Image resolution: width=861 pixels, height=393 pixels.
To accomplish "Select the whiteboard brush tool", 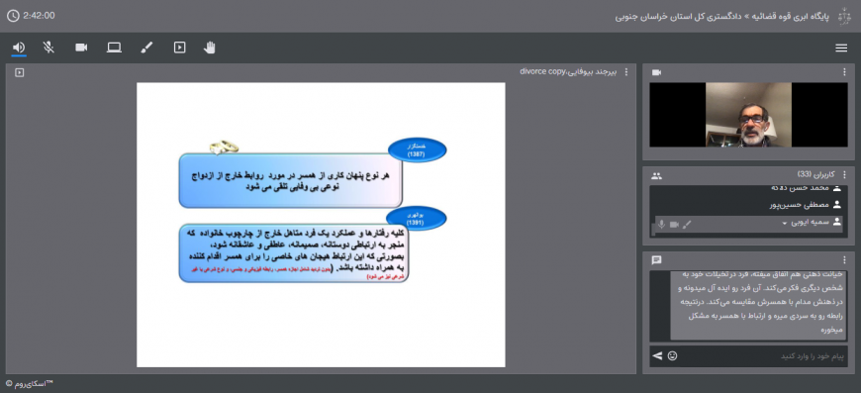I will (146, 48).
